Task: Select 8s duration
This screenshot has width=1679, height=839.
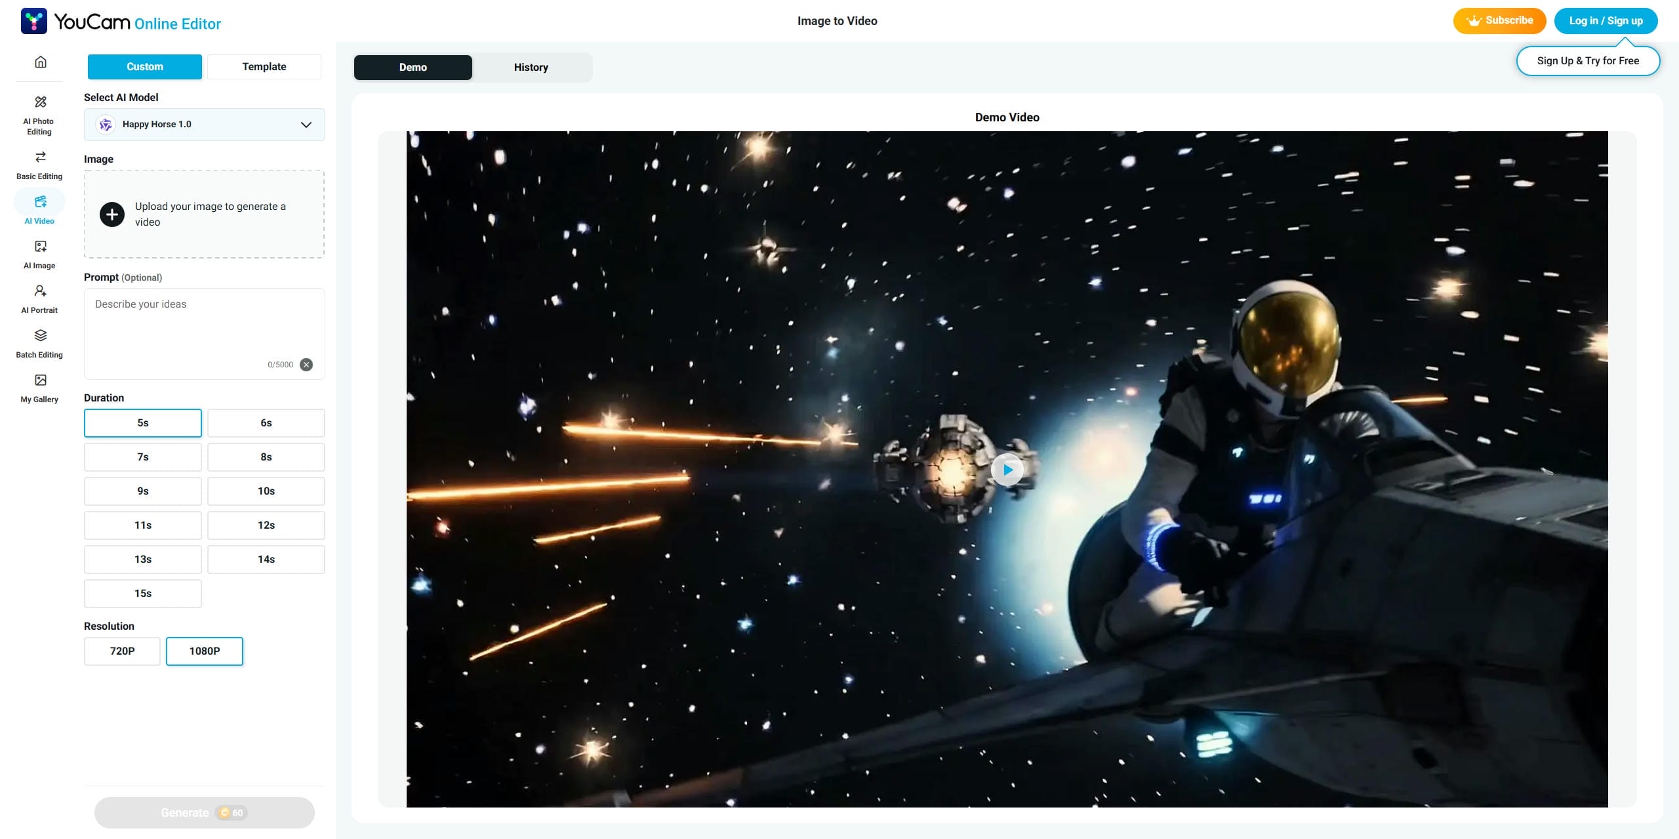Action: pyautogui.click(x=266, y=457)
